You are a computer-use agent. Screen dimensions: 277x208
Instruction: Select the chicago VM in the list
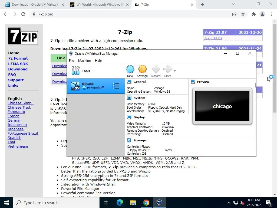tap(95, 86)
